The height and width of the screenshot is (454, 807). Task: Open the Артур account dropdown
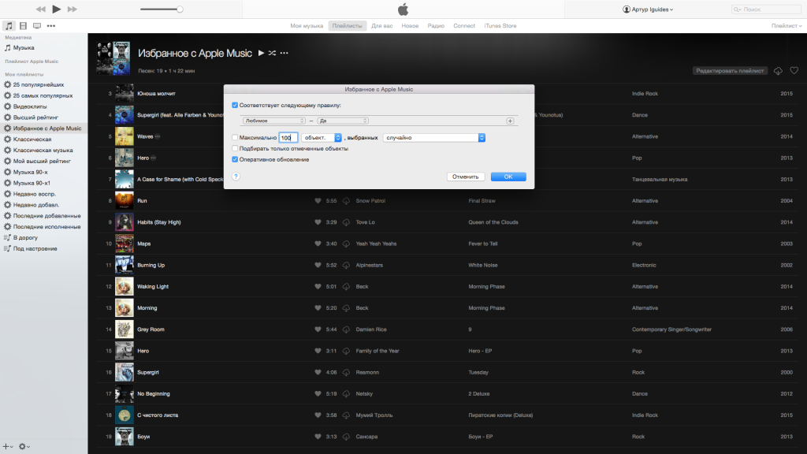(x=648, y=9)
